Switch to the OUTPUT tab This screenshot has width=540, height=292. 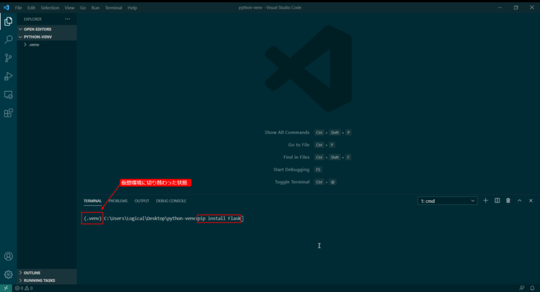[x=142, y=201]
